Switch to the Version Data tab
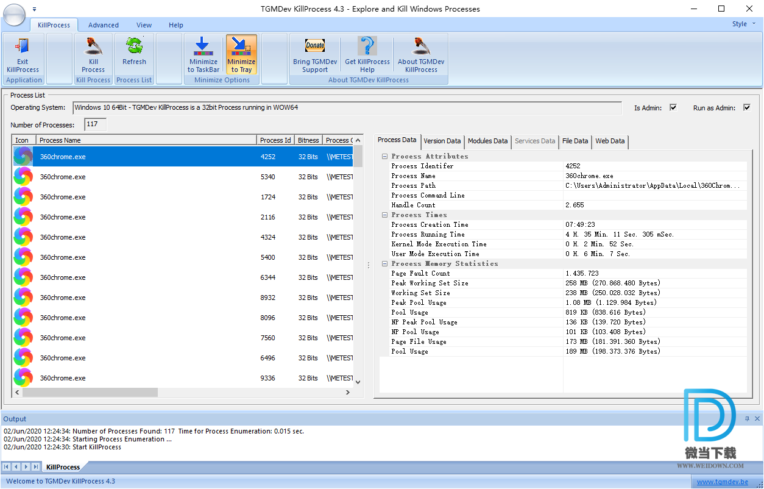 click(442, 141)
